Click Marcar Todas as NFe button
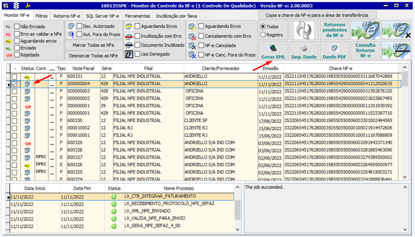 coord(93,45)
